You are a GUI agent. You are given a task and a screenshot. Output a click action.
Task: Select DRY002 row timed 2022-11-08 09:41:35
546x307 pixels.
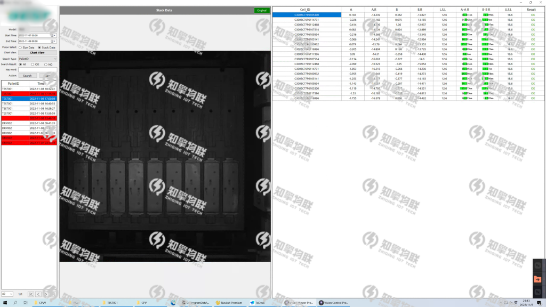pyautogui.click(x=29, y=123)
